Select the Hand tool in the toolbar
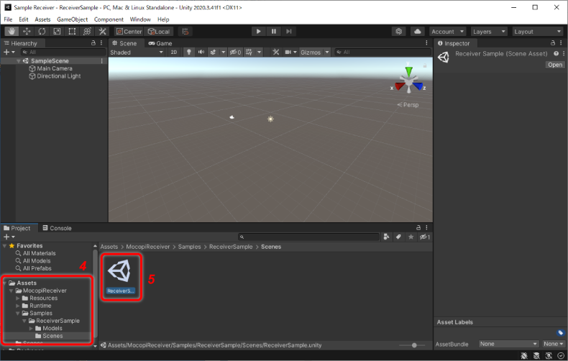Image resolution: width=568 pixels, height=361 pixels. tap(12, 32)
